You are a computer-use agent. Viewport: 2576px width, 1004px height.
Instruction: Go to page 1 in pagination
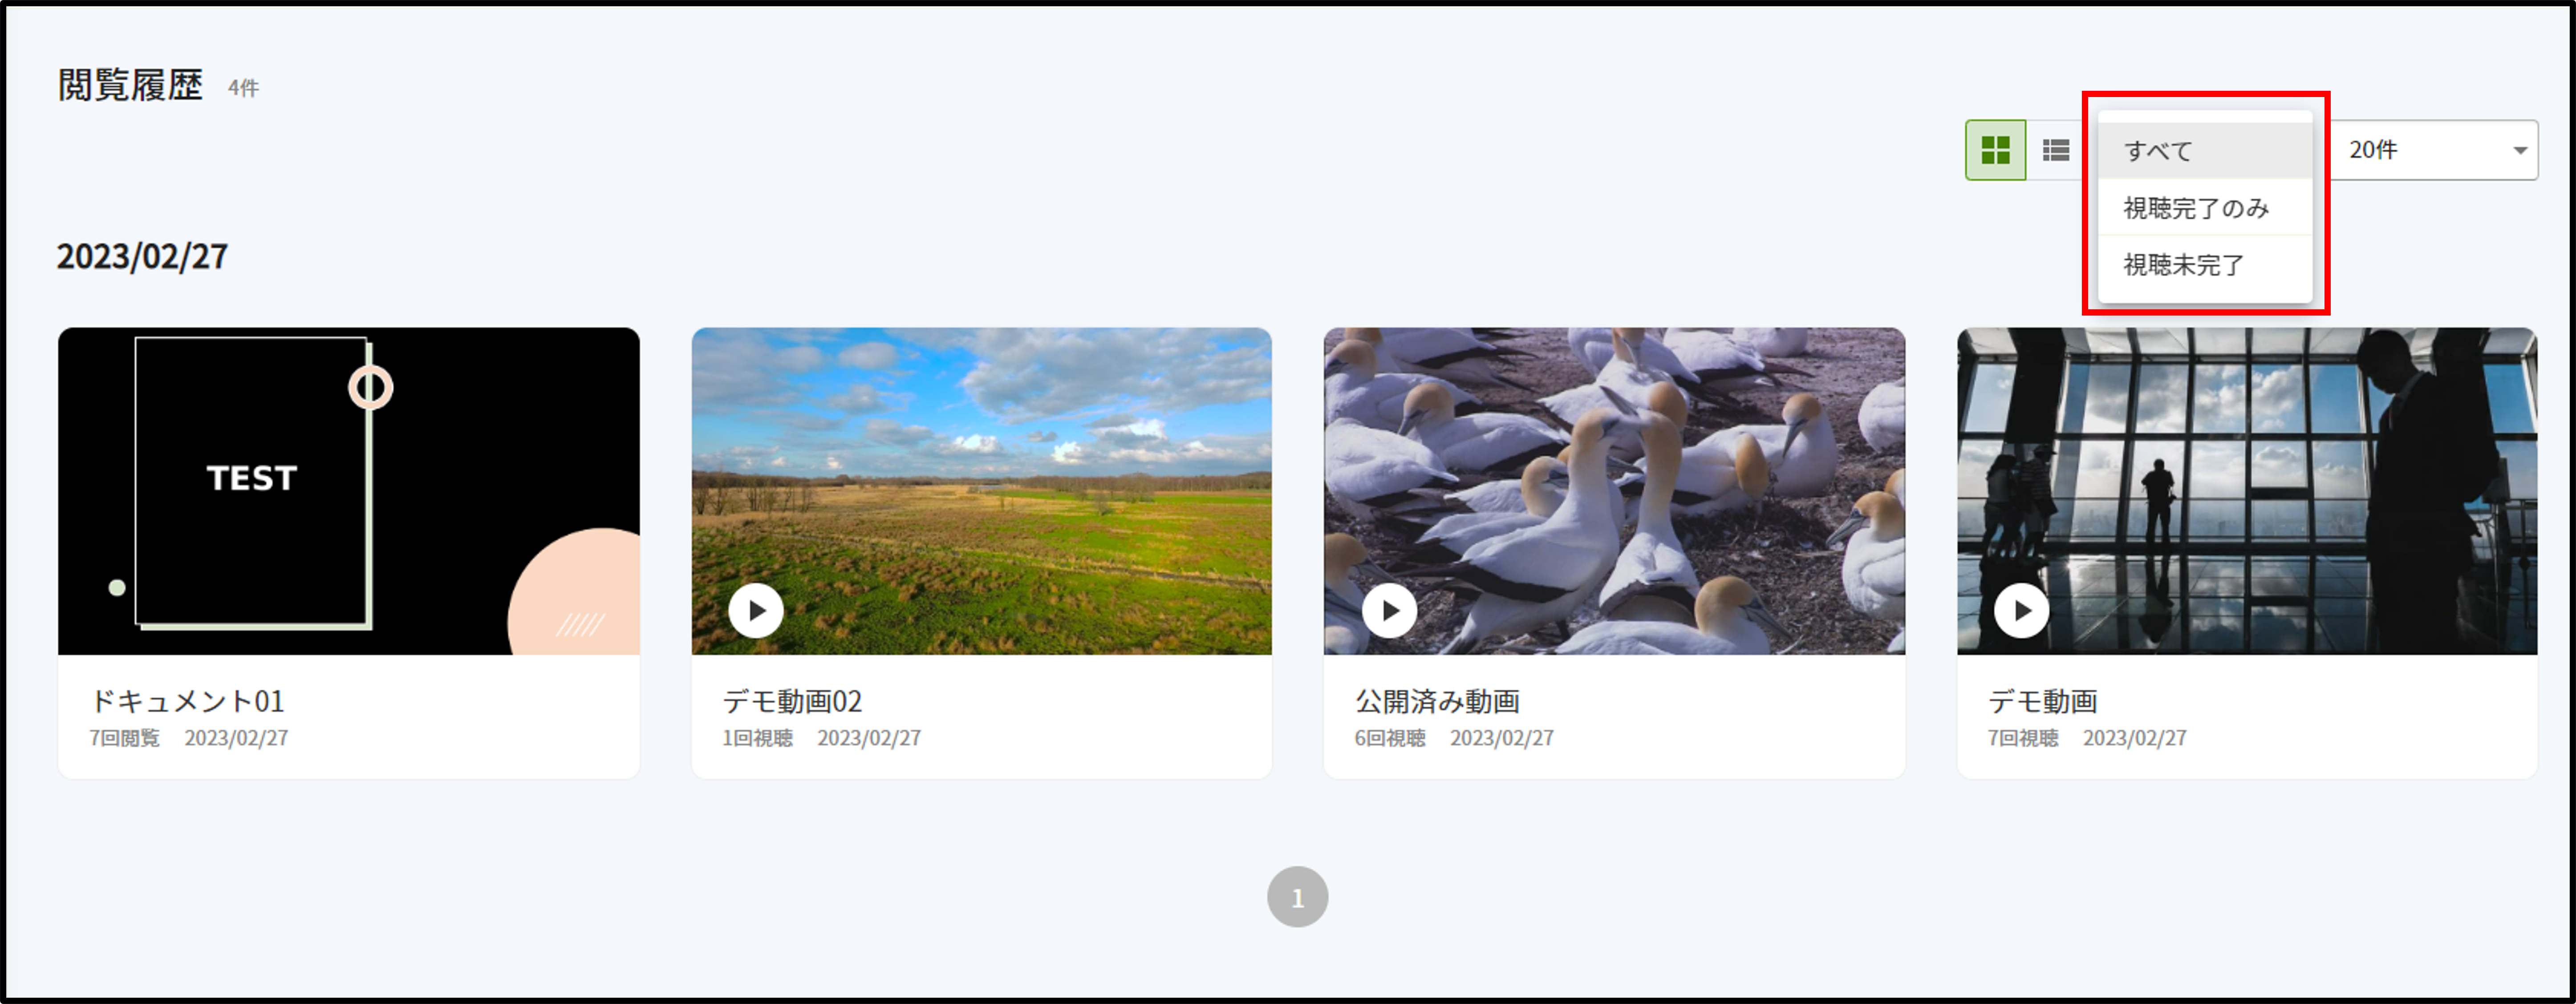click(x=1298, y=897)
